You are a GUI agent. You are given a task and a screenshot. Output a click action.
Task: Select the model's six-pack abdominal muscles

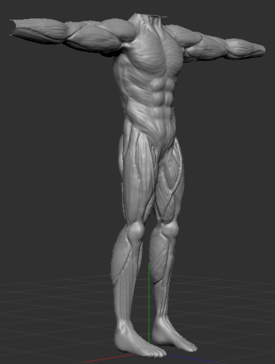click(x=162, y=96)
